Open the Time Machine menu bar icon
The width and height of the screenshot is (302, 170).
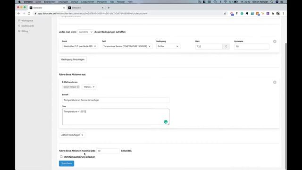click(215, 2)
